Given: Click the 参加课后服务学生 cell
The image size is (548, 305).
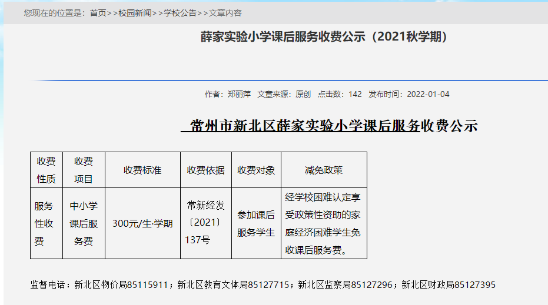Looking at the screenshot, I should (x=256, y=223).
